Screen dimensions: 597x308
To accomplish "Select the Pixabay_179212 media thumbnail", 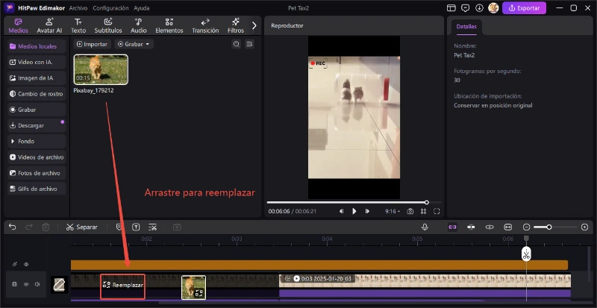I will pyautogui.click(x=101, y=69).
